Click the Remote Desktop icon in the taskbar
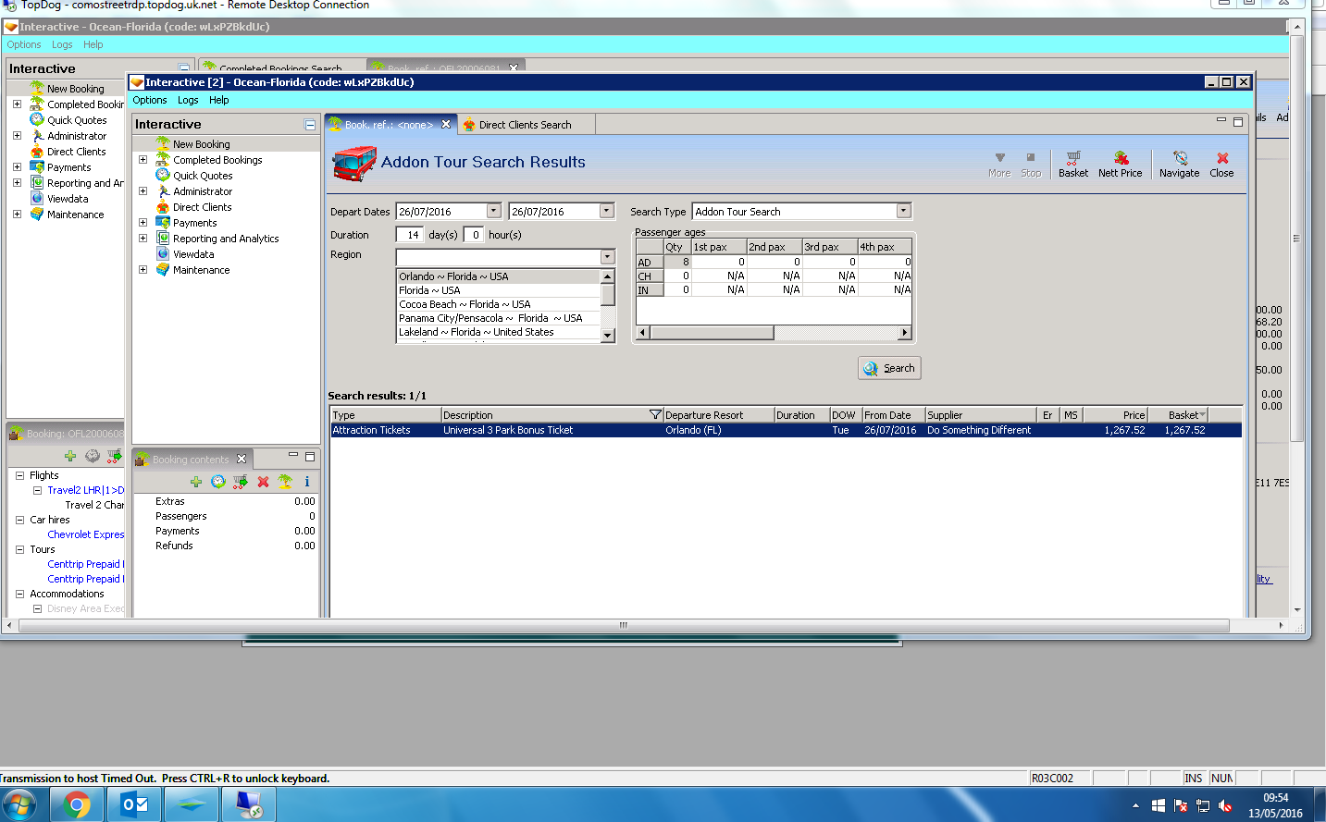Viewport: 1326px width, 822px height. coord(249,805)
